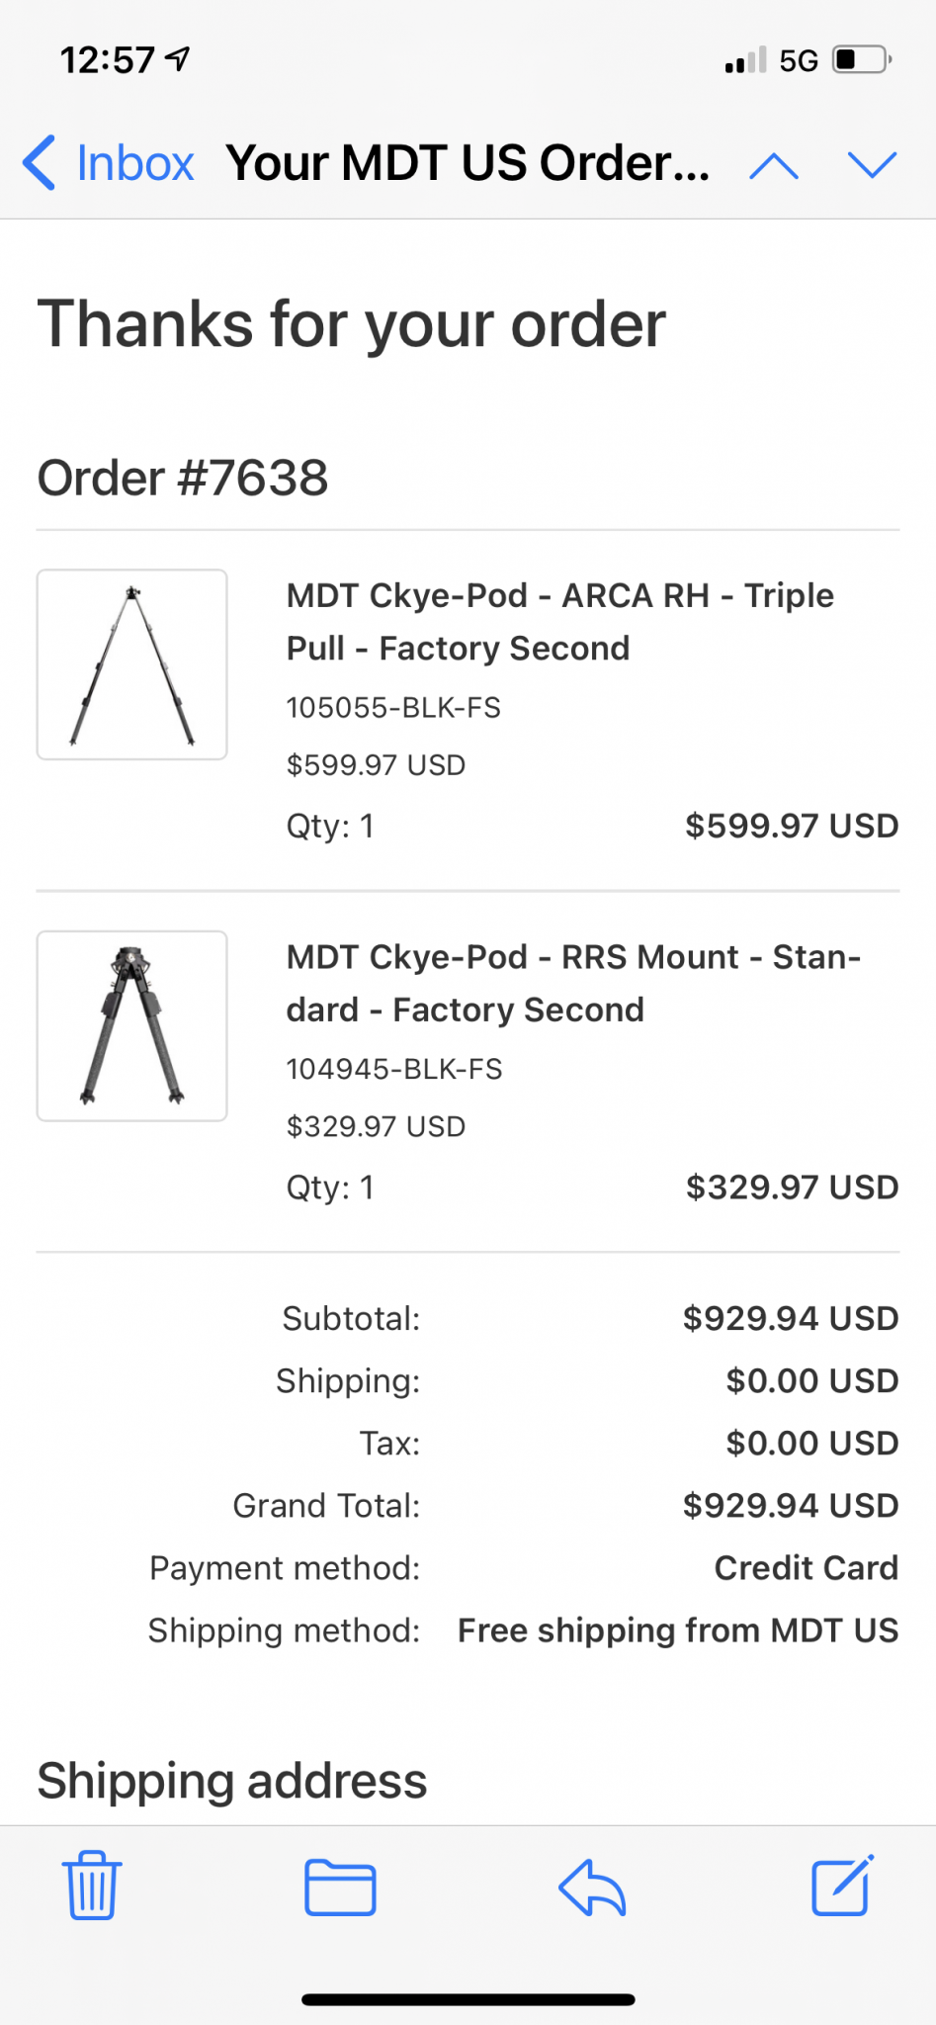Viewport: 936px width, 2025px height.
Task: Go to next message with down chevron
Action: coord(872,165)
